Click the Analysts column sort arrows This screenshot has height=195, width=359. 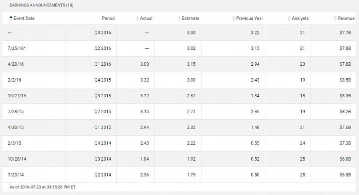[289, 18]
